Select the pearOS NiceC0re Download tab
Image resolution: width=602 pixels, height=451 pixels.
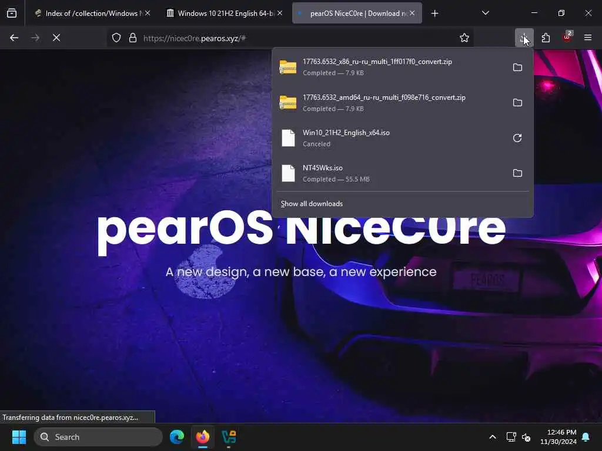click(x=357, y=14)
